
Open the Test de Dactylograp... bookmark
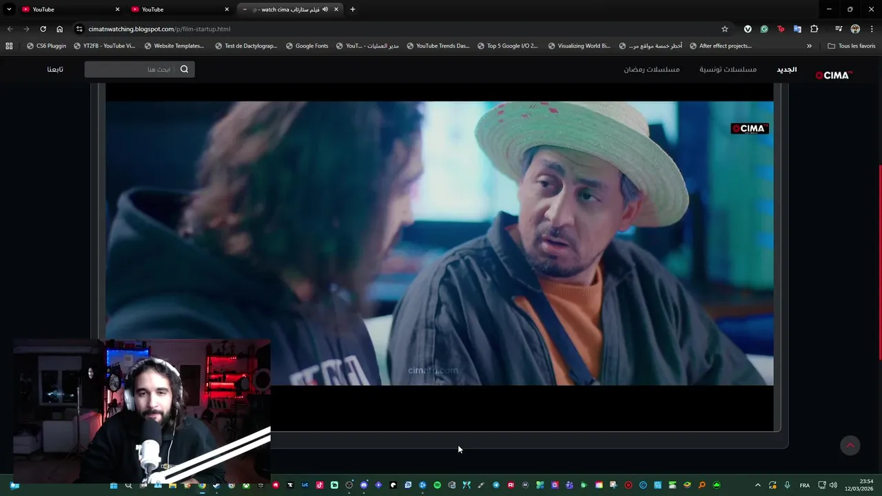(x=246, y=46)
